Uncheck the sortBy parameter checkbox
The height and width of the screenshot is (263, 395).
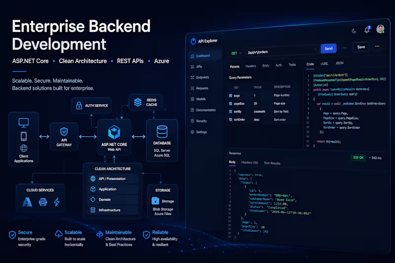pos(231,112)
